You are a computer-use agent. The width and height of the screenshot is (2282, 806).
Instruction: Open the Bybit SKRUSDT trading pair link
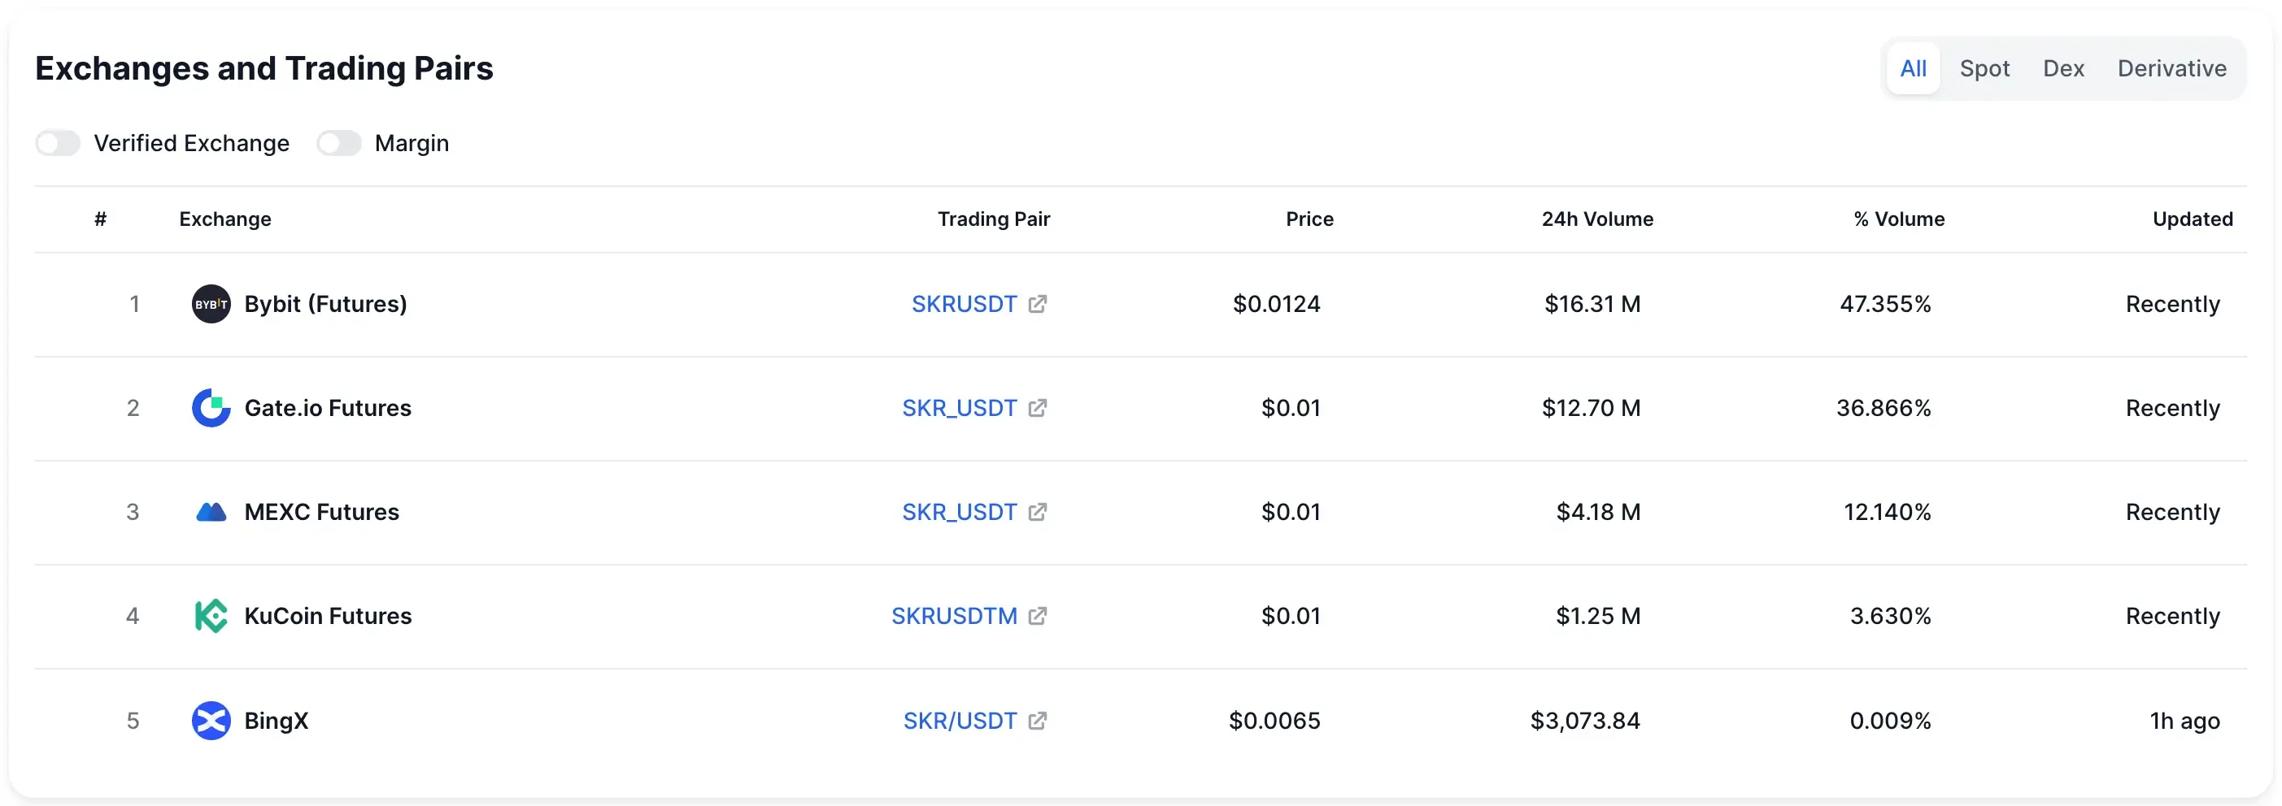point(963,305)
